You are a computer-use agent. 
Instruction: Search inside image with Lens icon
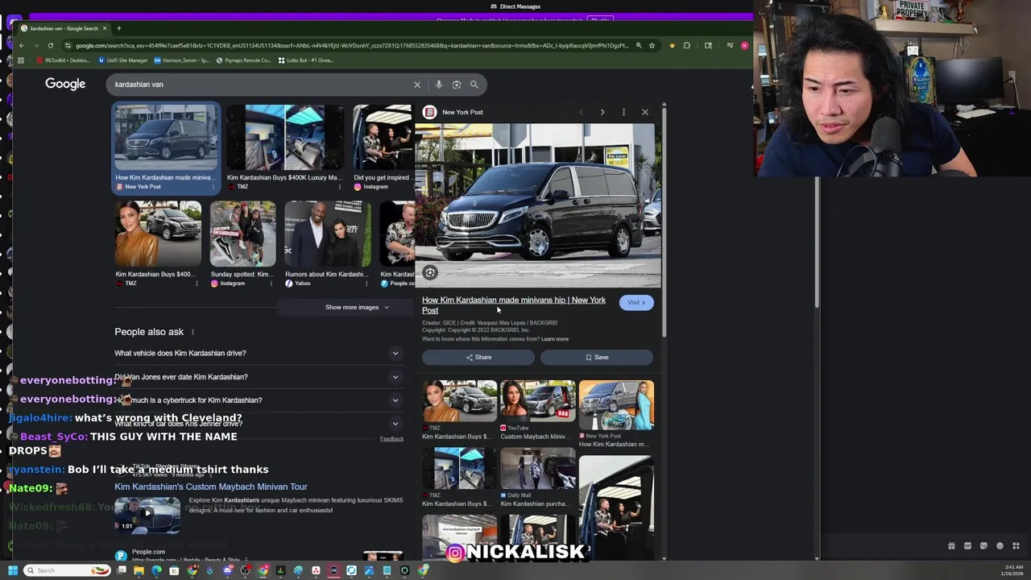tap(430, 273)
